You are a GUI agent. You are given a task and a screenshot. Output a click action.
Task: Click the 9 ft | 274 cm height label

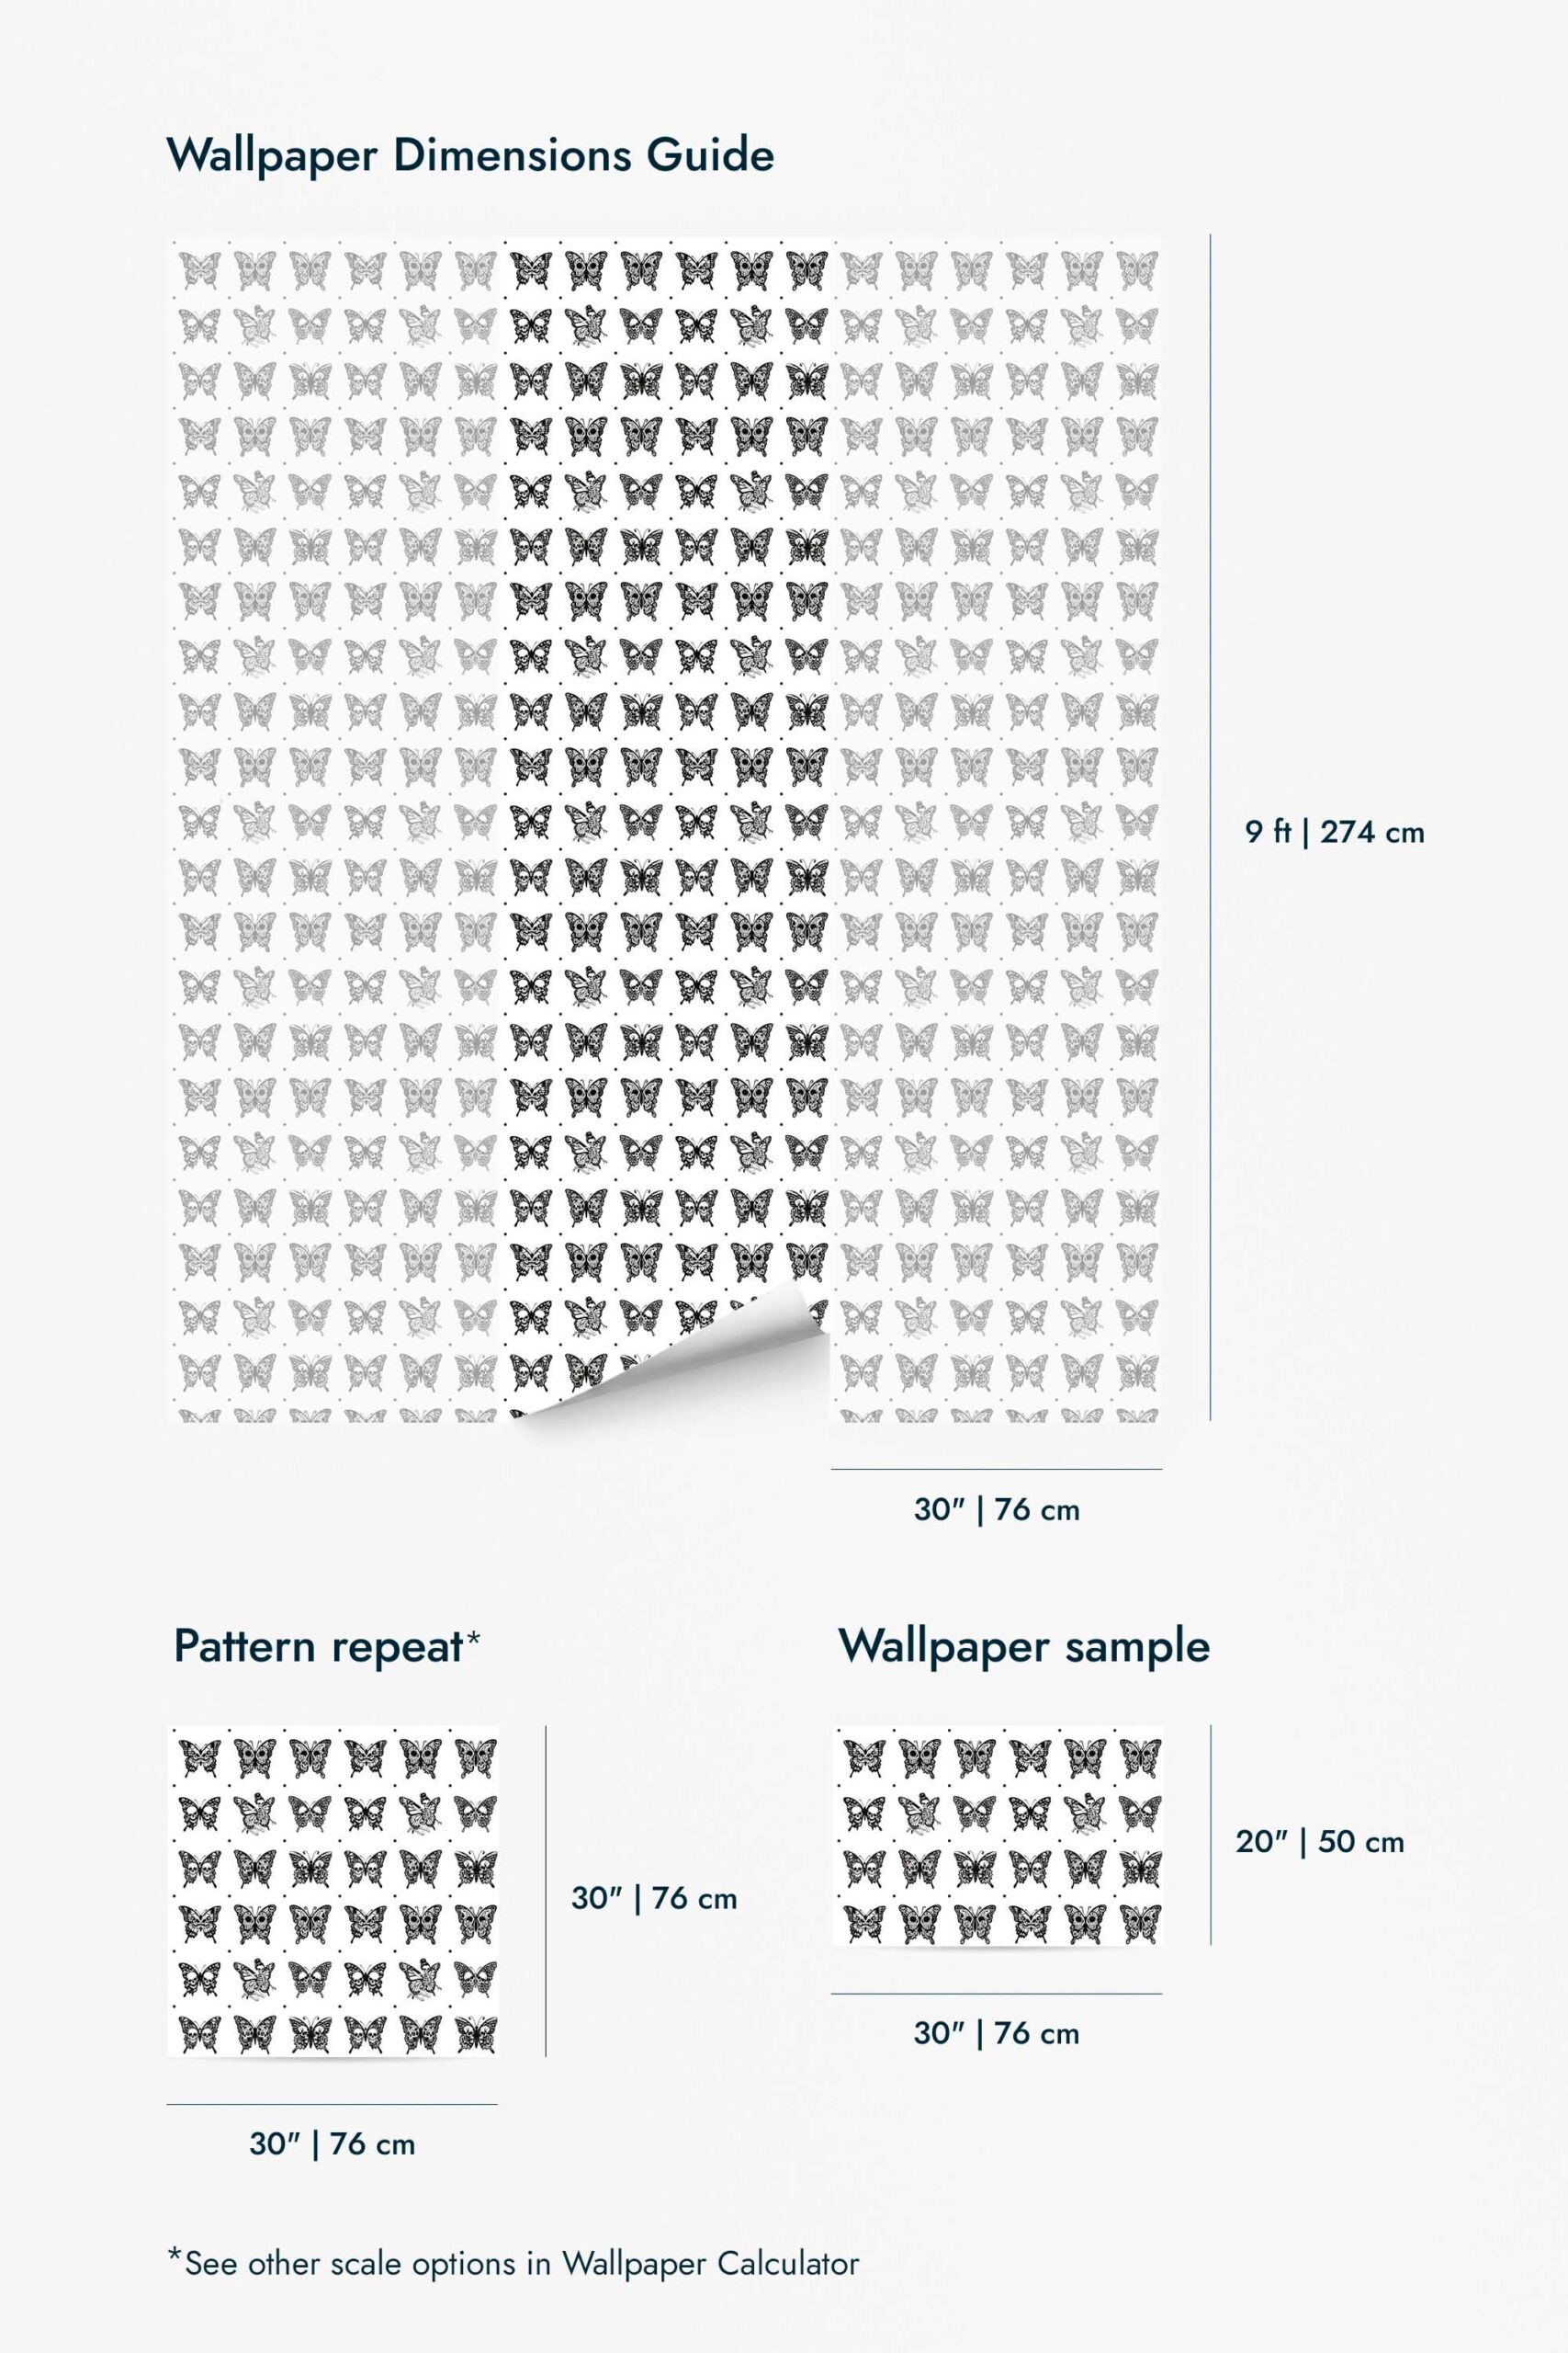(1335, 831)
